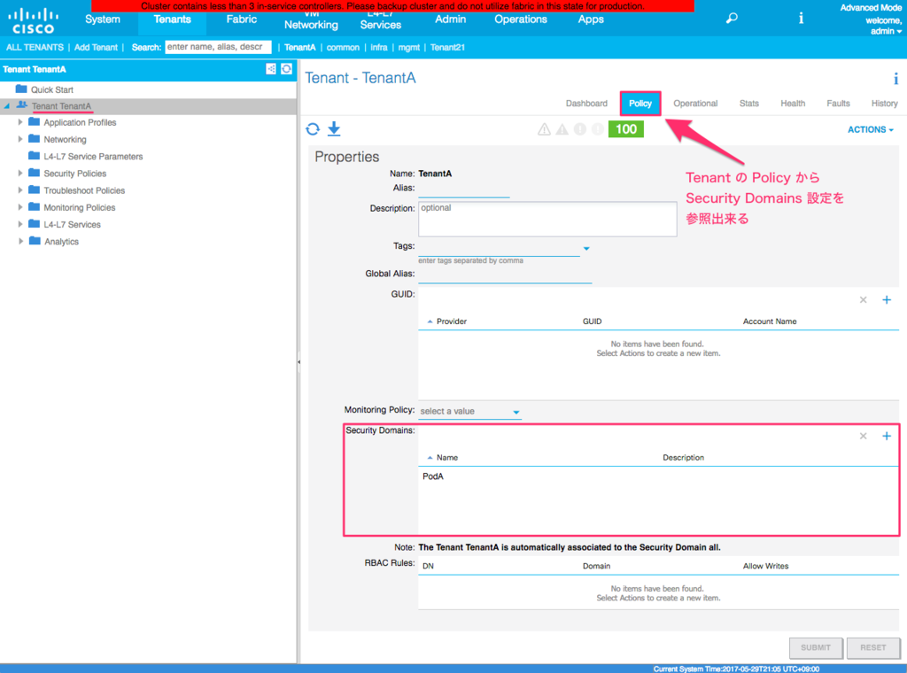Image resolution: width=907 pixels, height=673 pixels.
Task: Expand the L4-L7 Services node
Action: pyautogui.click(x=20, y=224)
